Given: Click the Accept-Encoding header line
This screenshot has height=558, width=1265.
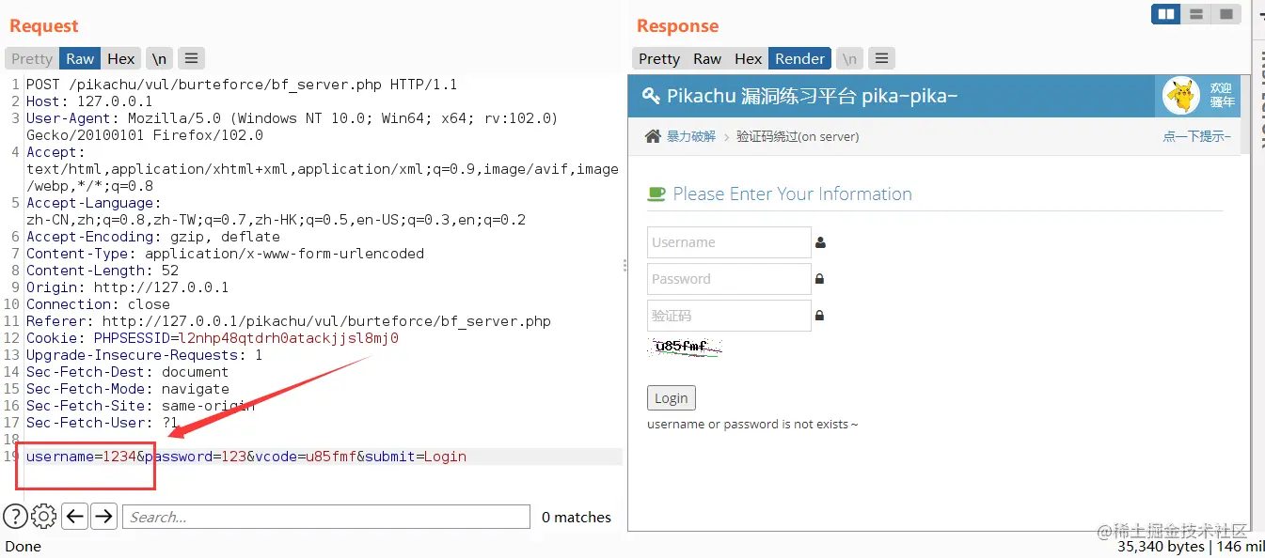Looking at the screenshot, I should [x=153, y=237].
